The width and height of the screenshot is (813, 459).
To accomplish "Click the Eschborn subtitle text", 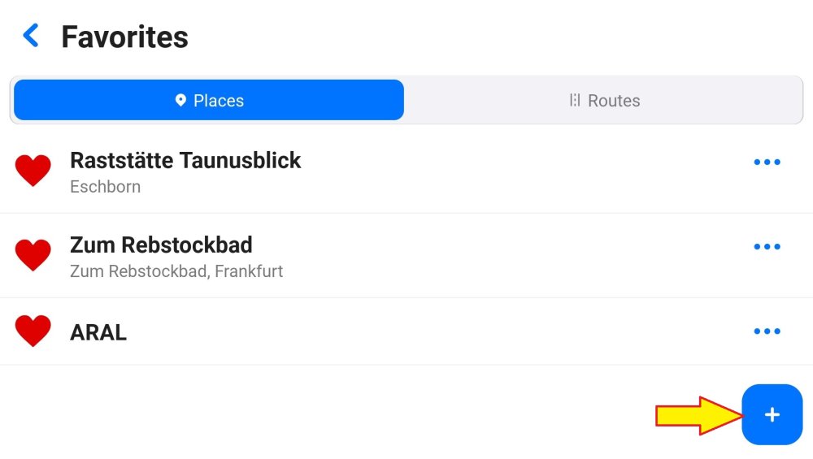I will tap(106, 187).
